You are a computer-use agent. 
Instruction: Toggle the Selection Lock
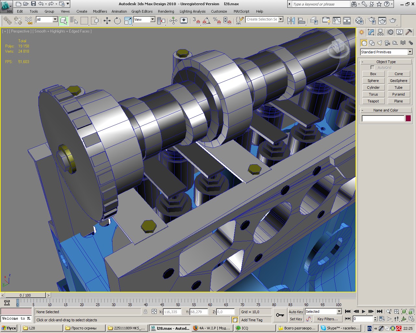click(x=145, y=312)
